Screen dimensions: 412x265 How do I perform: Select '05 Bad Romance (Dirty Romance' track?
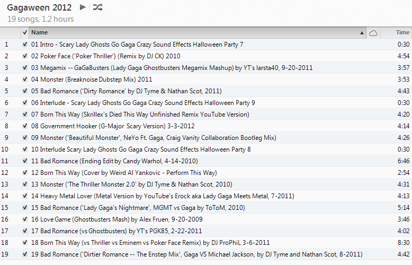[127, 91]
